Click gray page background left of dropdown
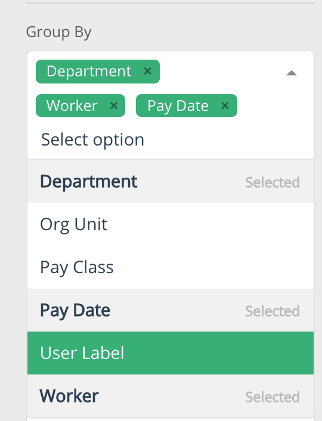 click(13, 215)
